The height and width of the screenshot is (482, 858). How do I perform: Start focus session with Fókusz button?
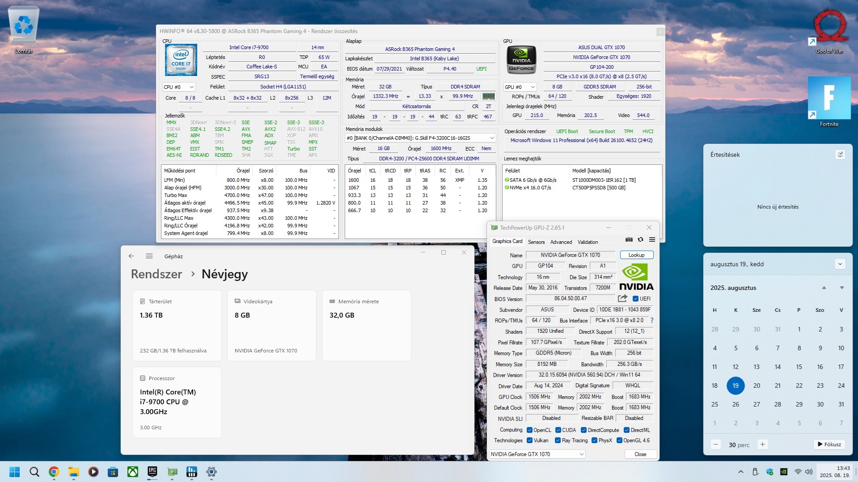tap(829, 444)
